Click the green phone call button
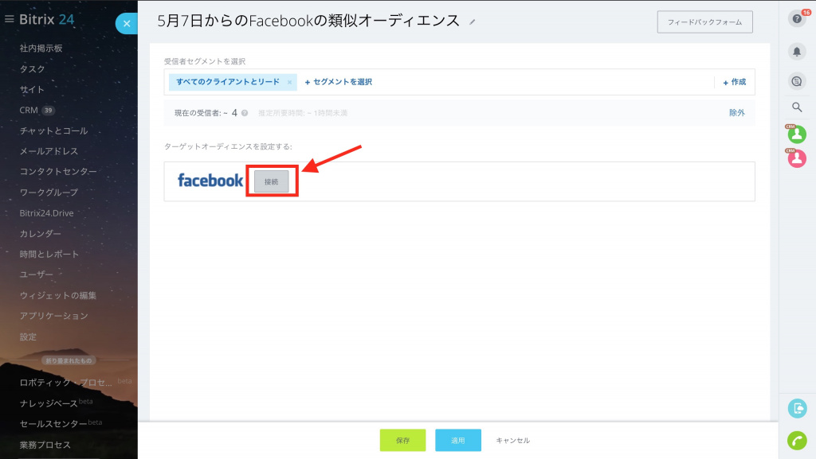Image resolution: width=816 pixels, height=459 pixels. coord(797,441)
